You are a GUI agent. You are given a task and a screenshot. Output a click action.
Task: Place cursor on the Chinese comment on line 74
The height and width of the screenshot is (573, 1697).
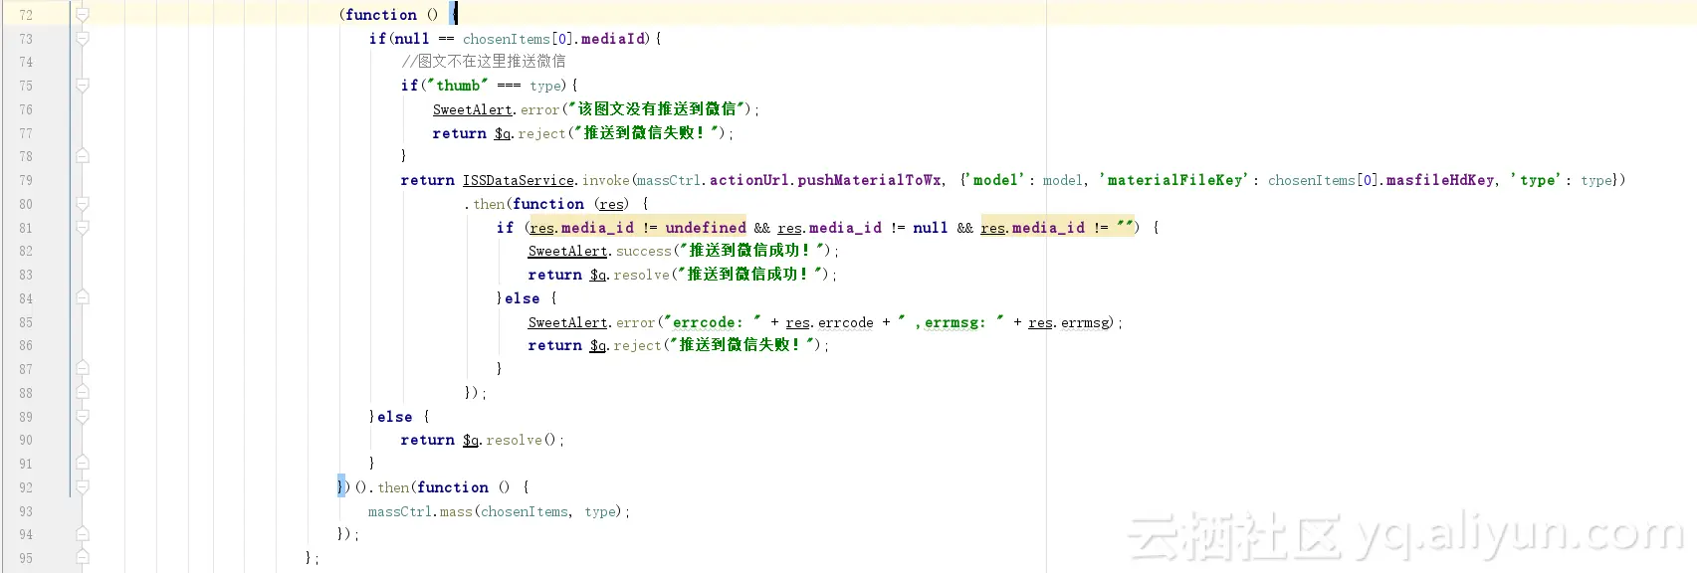tap(484, 62)
